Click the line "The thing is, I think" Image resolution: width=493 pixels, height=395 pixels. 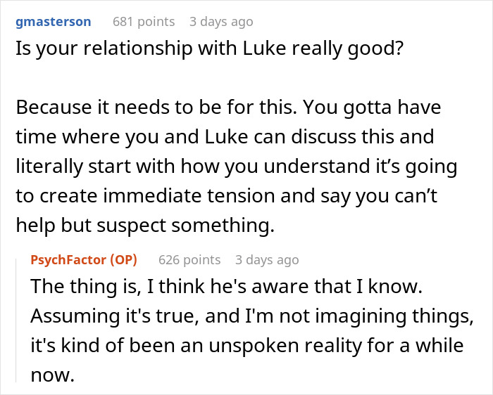[226, 287]
